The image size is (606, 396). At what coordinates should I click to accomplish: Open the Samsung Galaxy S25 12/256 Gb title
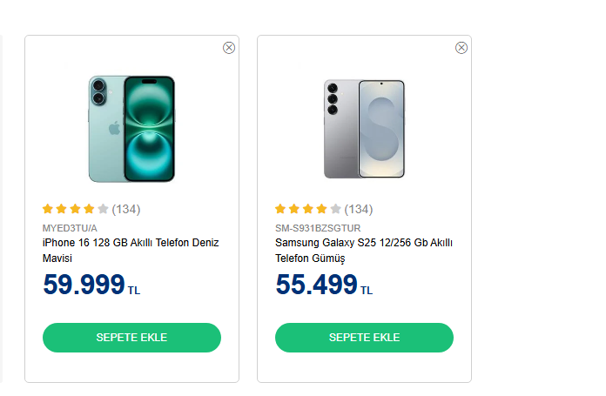364,251
